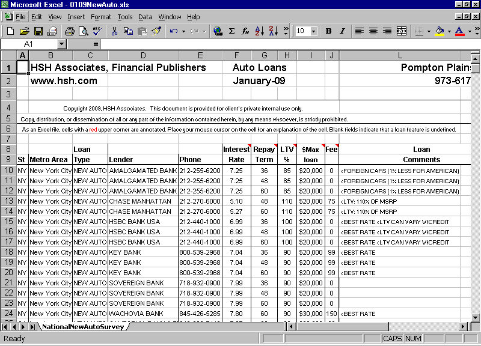
Task: Open a file with the Open folder icon
Action: click(x=24, y=31)
